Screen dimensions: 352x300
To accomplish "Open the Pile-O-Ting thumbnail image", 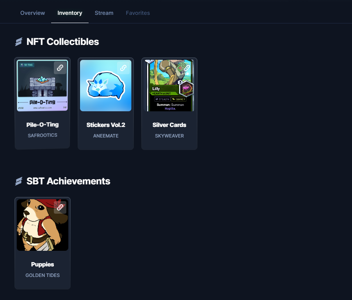I will click(43, 86).
